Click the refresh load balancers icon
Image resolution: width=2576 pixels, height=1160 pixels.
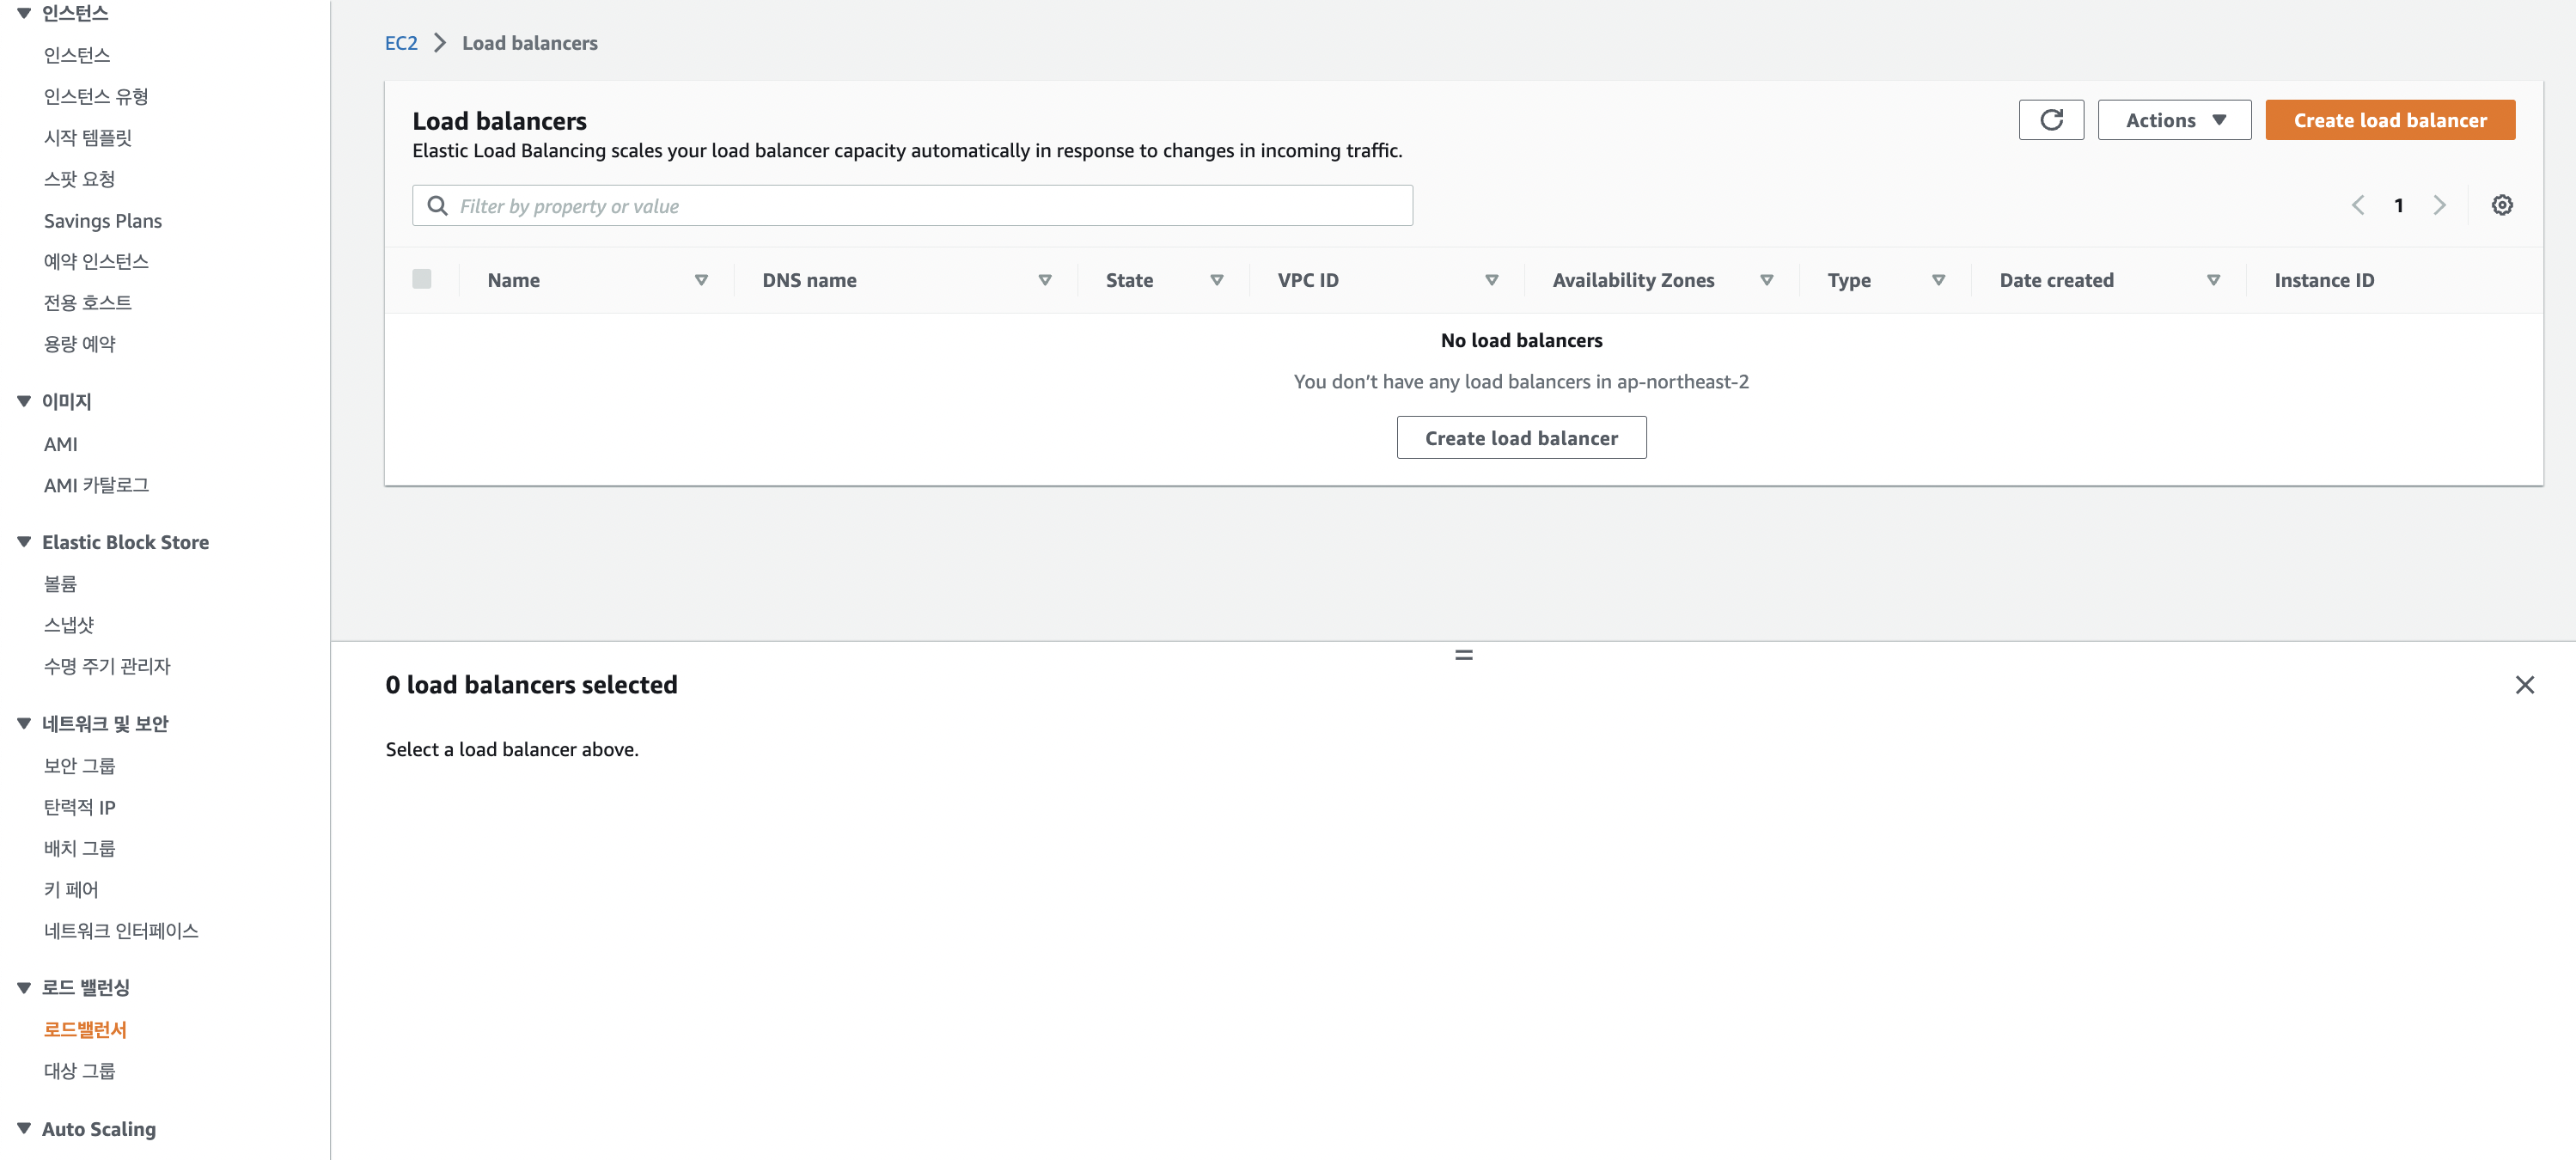2050,120
